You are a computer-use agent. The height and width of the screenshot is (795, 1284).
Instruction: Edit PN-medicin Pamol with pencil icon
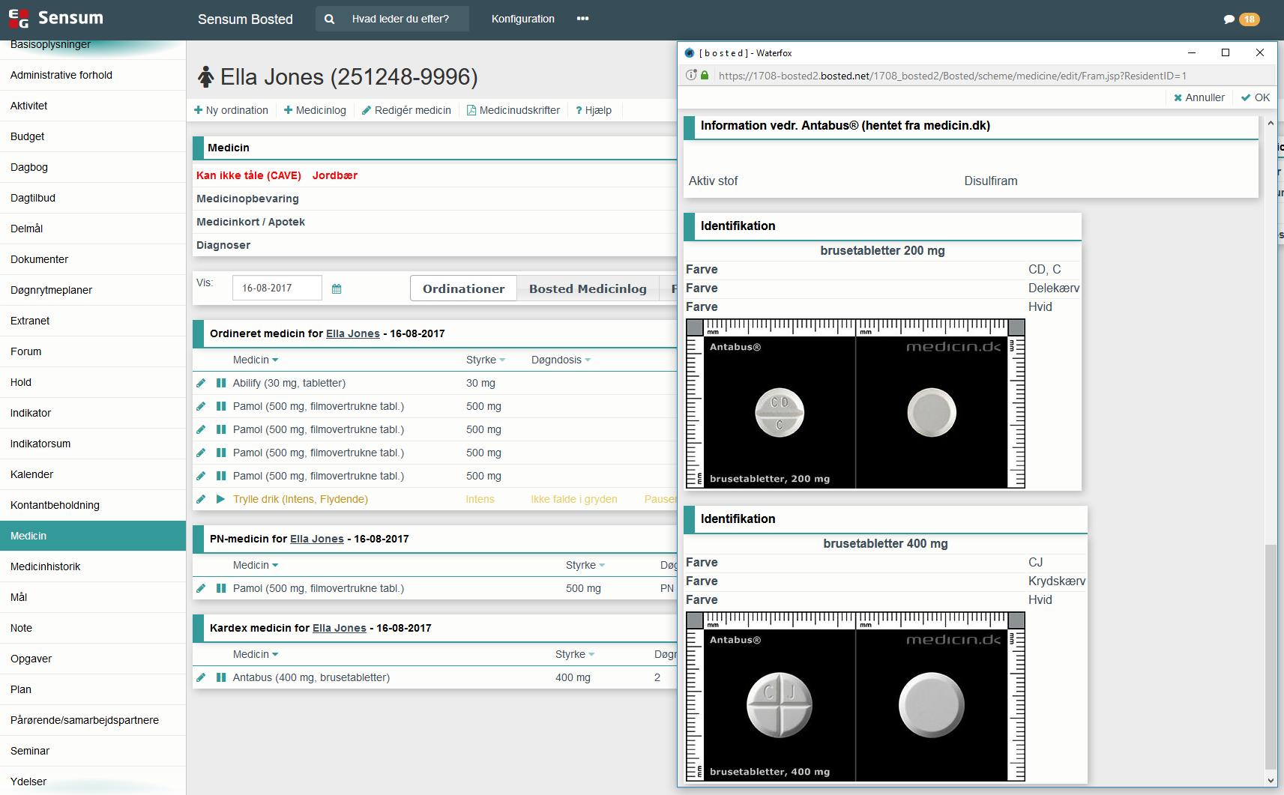(201, 588)
